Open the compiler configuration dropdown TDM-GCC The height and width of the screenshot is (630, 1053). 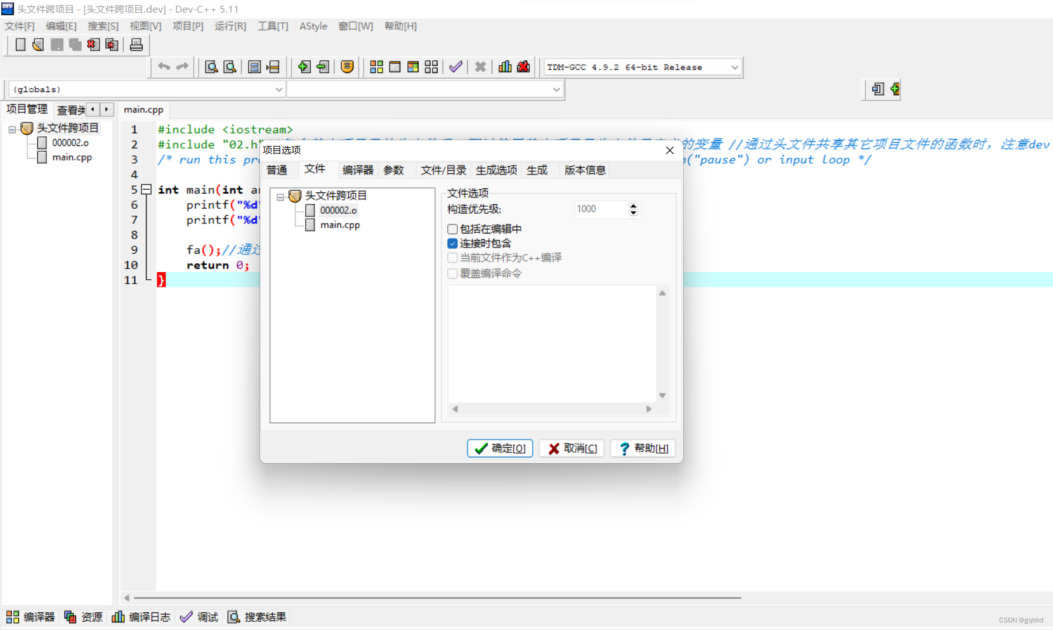click(734, 67)
